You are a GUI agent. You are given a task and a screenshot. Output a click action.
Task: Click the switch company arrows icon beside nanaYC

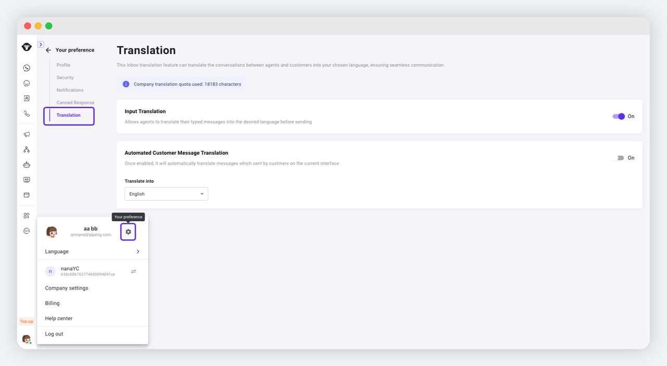(133, 271)
